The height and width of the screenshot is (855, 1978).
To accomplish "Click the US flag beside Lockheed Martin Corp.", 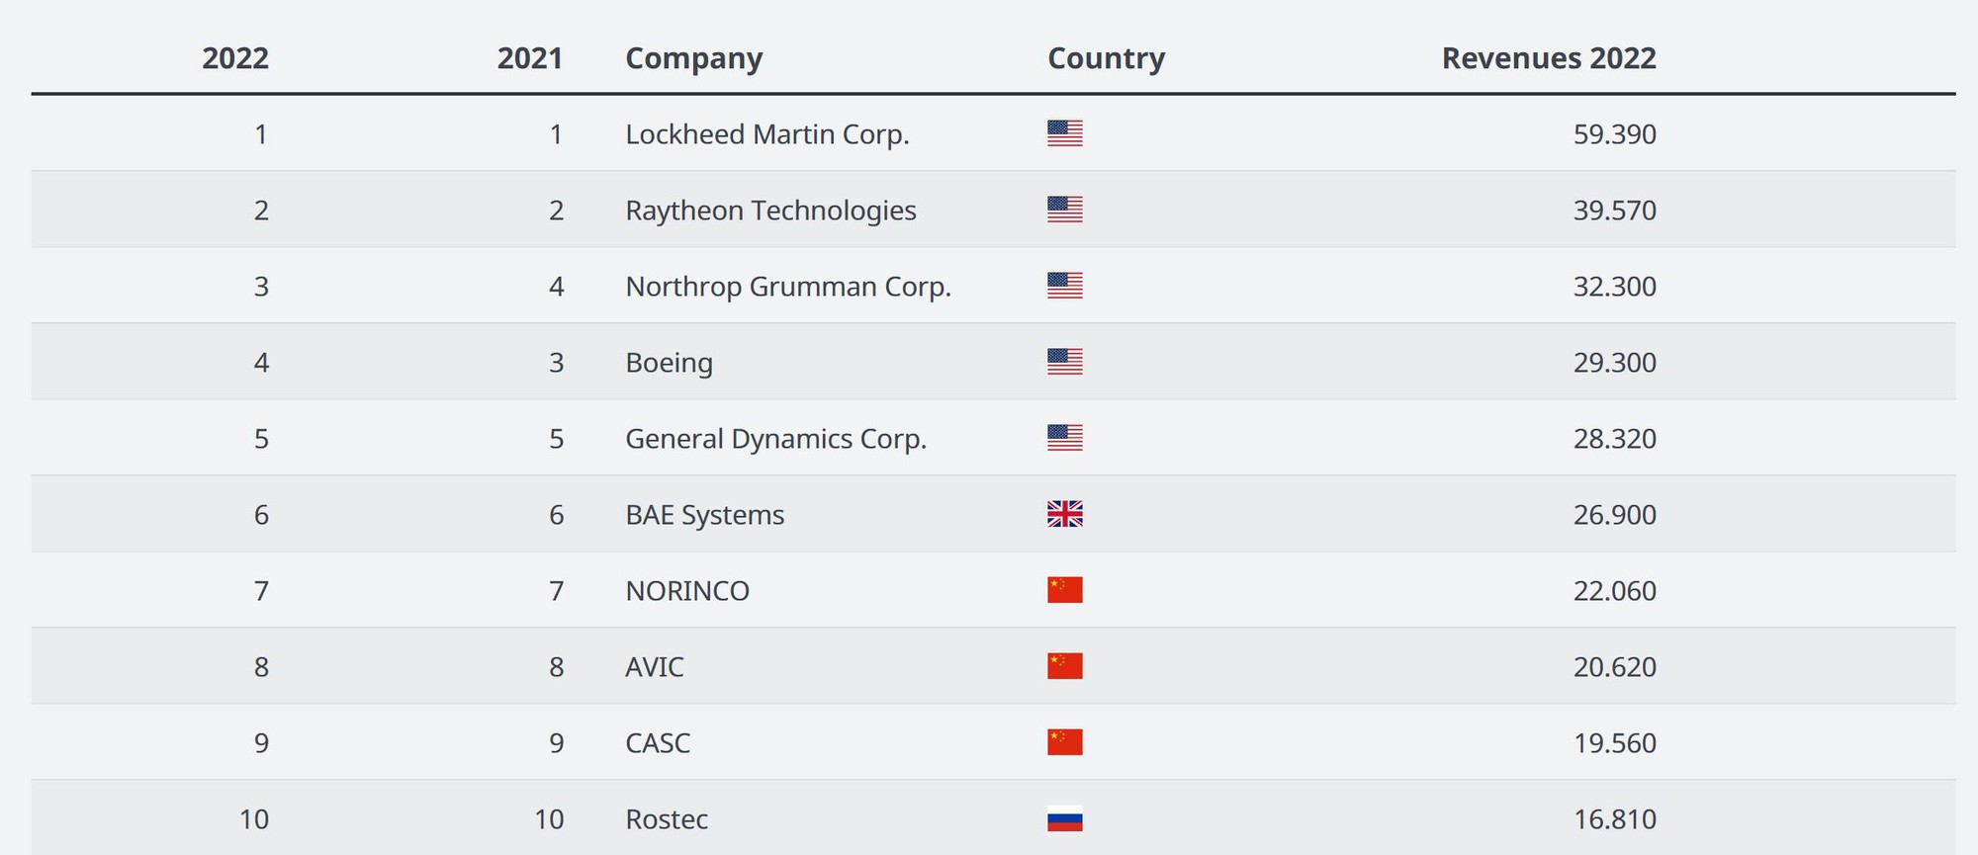I will [1064, 133].
